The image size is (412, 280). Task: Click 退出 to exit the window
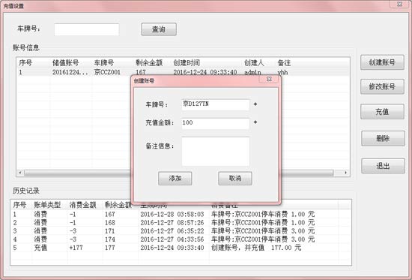[x=383, y=166]
